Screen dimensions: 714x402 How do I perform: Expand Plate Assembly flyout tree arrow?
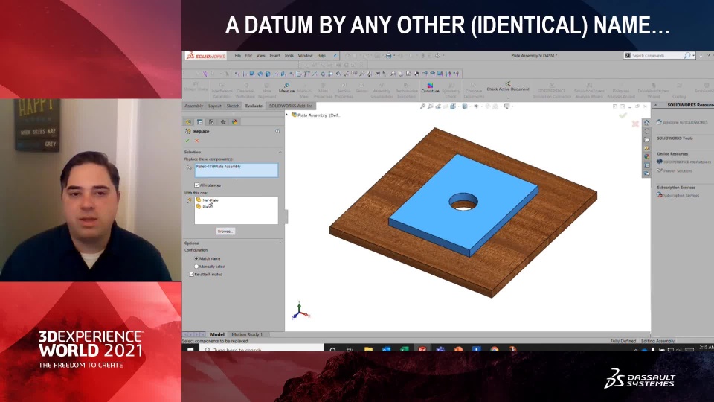pos(287,115)
